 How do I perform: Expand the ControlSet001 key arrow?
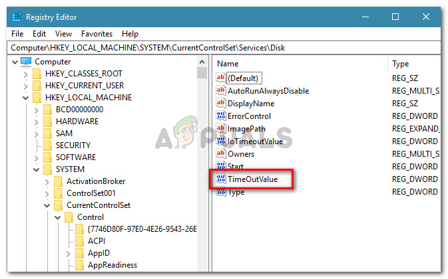[47, 194]
